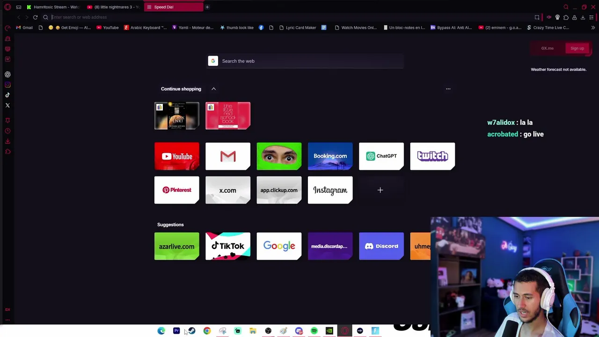Switch to the Hamritoxic Stream tab
The height and width of the screenshot is (337, 599).
click(x=53, y=7)
